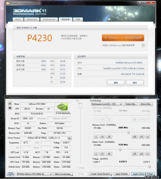Click Shader Clock +1 button
Screen dimensions: 161x179
[148, 154]
